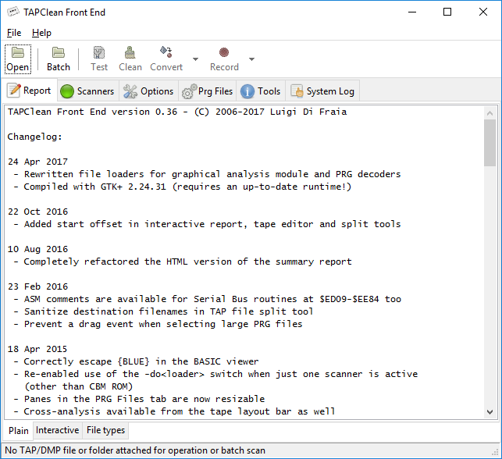Click the '24 Apr 2017' date line
Image resolution: width=502 pixels, height=459 pixels.
[x=37, y=162]
